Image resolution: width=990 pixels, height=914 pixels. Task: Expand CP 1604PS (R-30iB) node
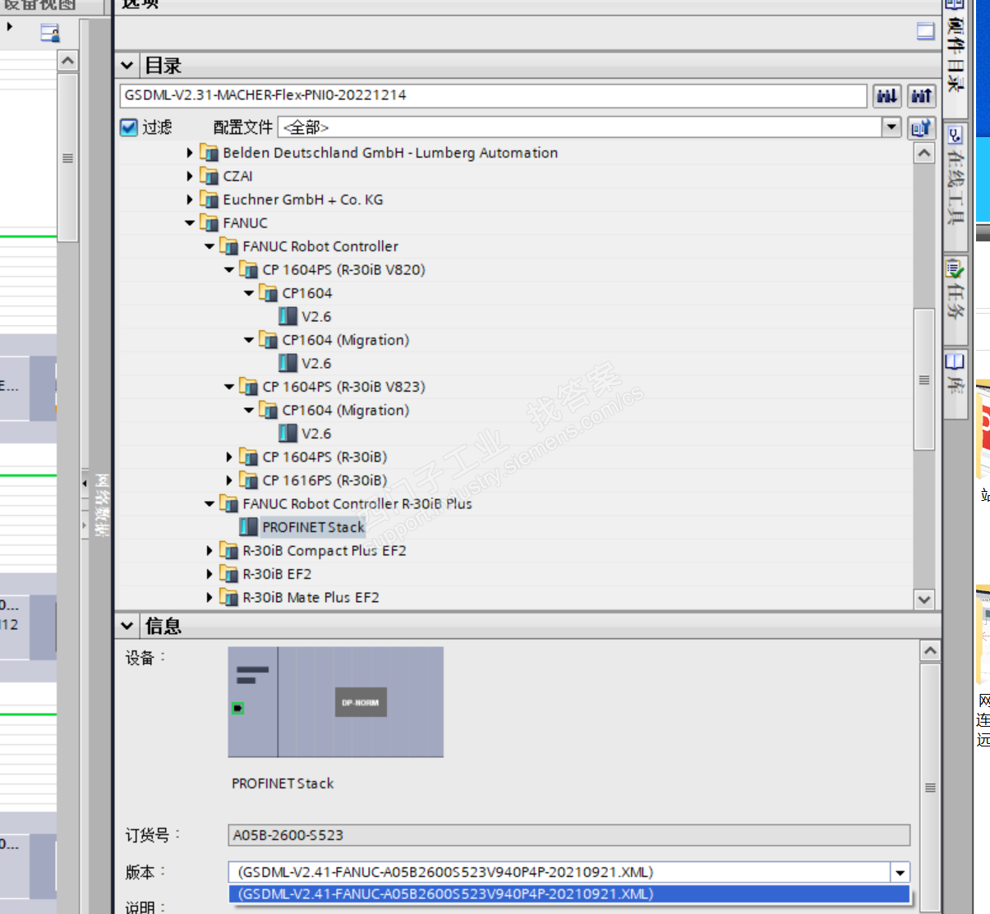(229, 457)
